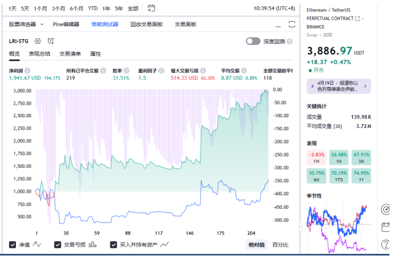The width and height of the screenshot is (419, 260).
Task: Minimize the bottom panel
Action: point(277,24)
